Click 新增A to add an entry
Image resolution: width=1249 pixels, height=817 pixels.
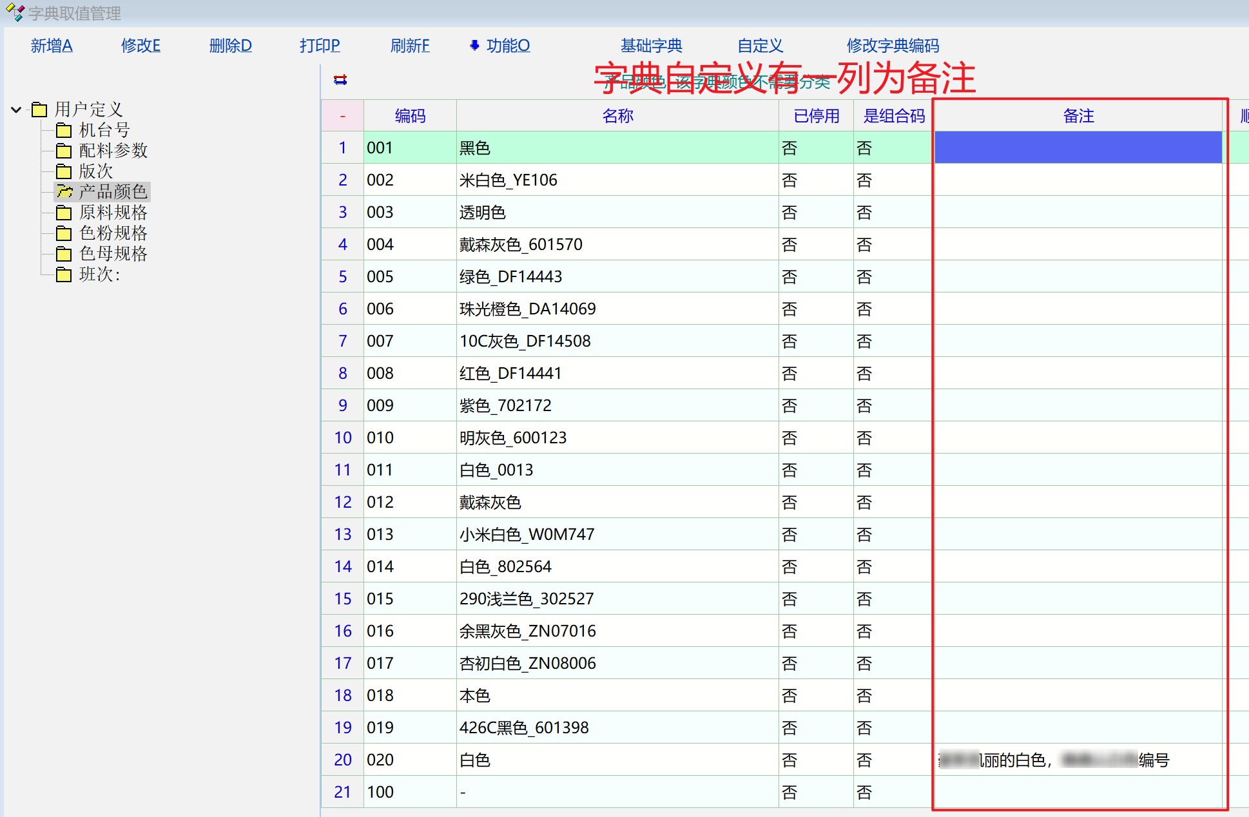[x=52, y=46]
